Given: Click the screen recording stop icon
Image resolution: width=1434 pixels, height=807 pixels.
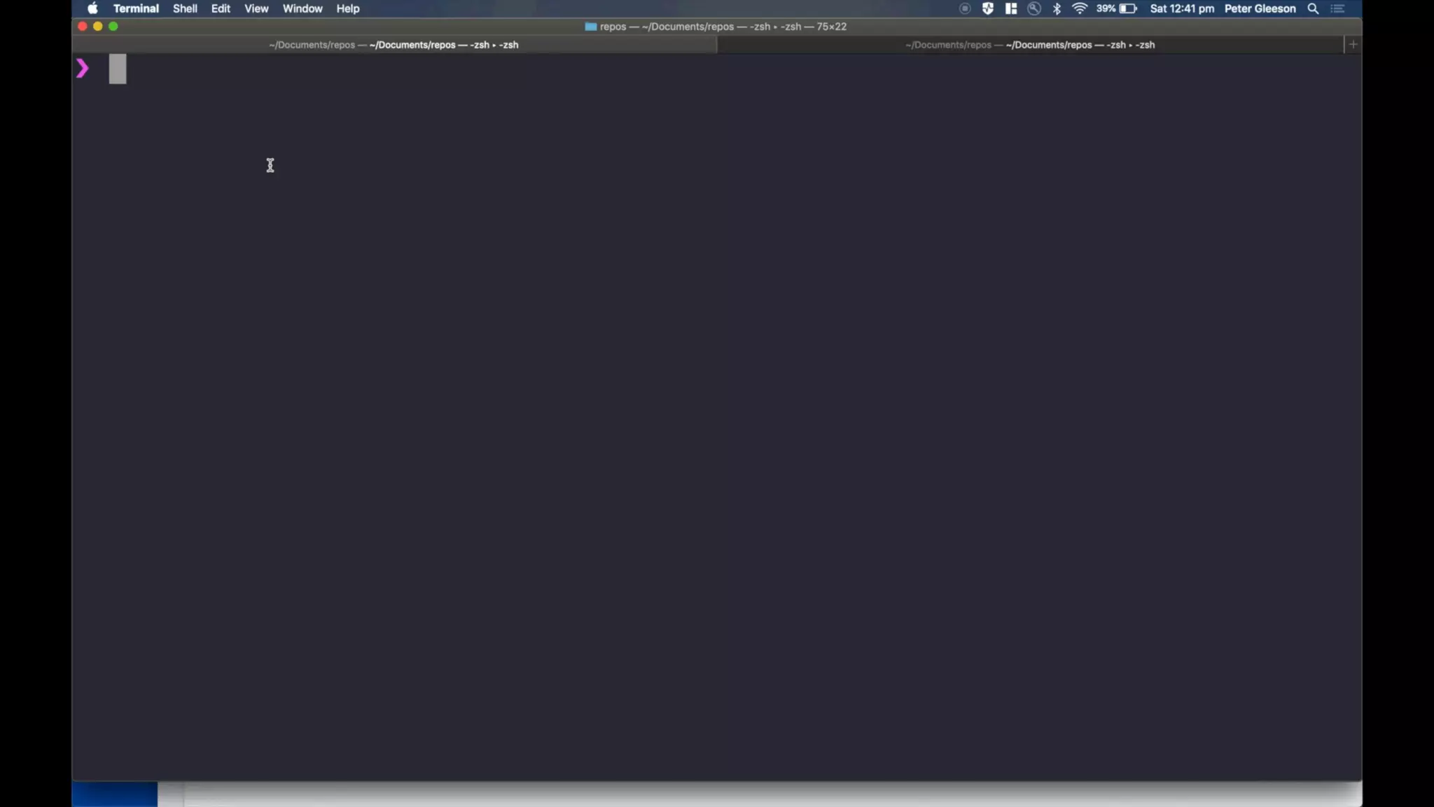Looking at the screenshot, I should click(x=965, y=8).
